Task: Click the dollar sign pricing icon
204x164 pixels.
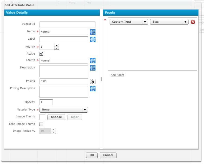Action: pos(93,81)
